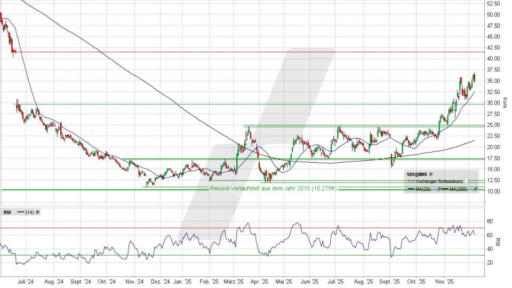Viewport: 512px width, 288px height.
Task: Click the Vorheriger Schlusskurs legend label
Action: 439,181
